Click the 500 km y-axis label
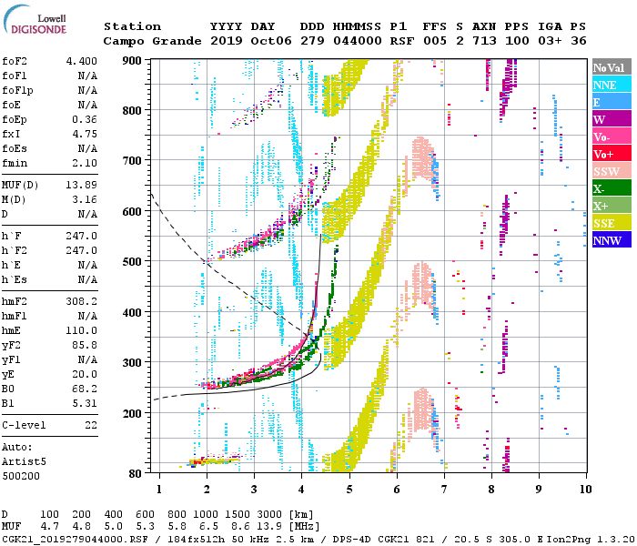The image size is (637, 546). coord(133,262)
